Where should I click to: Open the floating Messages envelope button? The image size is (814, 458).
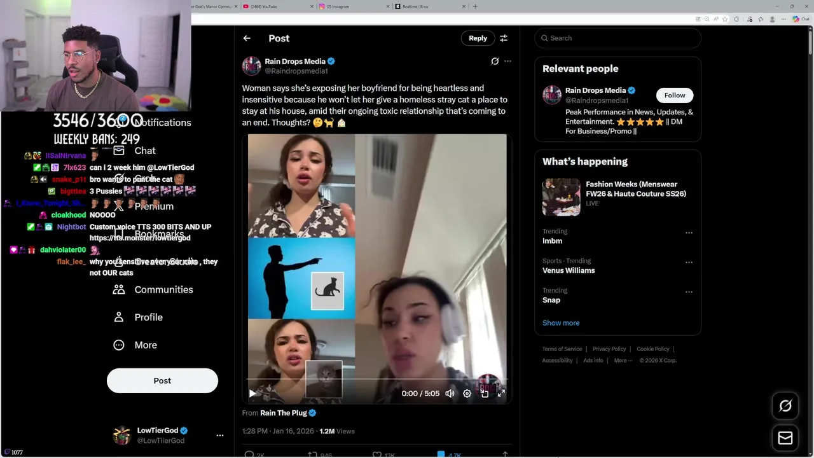[x=785, y=438]
